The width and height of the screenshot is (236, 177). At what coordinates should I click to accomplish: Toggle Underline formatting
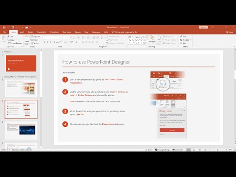(x=51, y=42)
